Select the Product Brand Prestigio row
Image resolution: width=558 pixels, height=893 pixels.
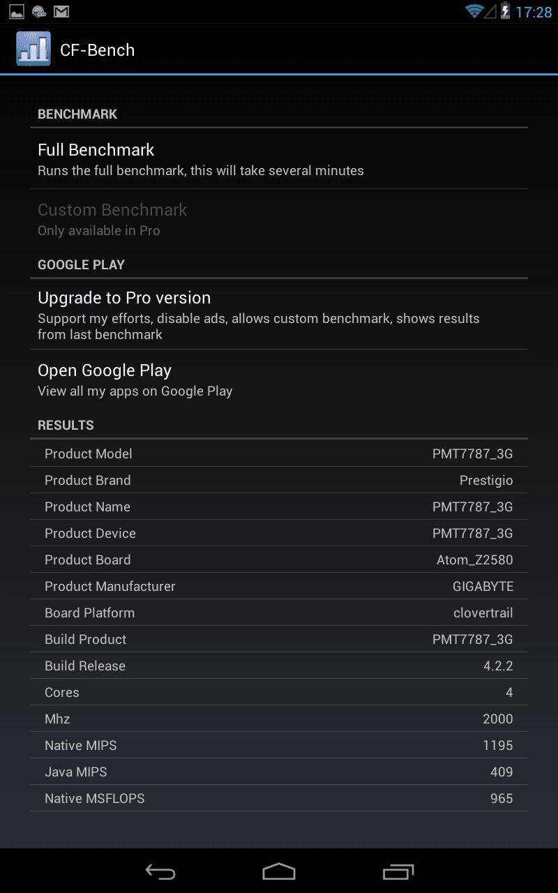click(279, 480)
